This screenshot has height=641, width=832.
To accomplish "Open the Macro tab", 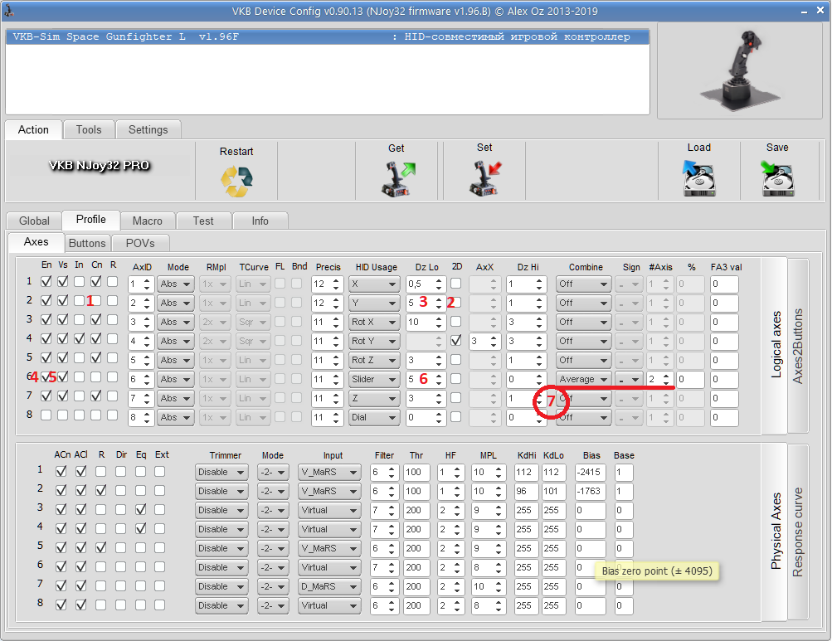I will click(x=147, y=221).
